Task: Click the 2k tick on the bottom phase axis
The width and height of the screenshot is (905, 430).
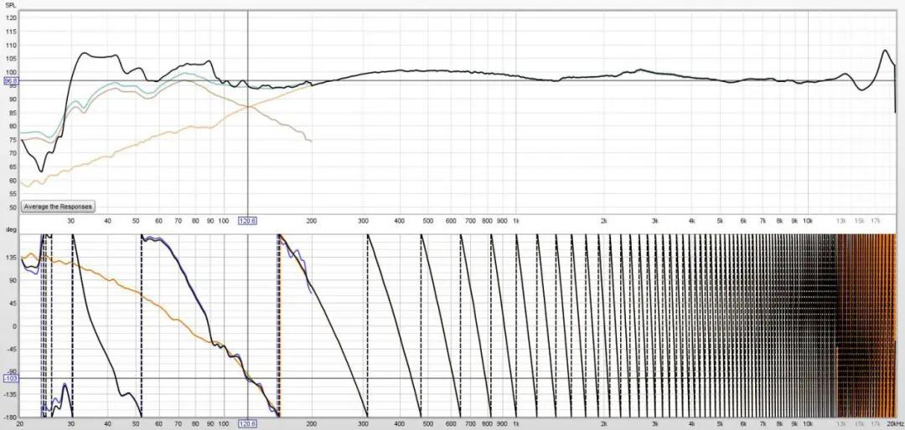Action: (603, 424)
